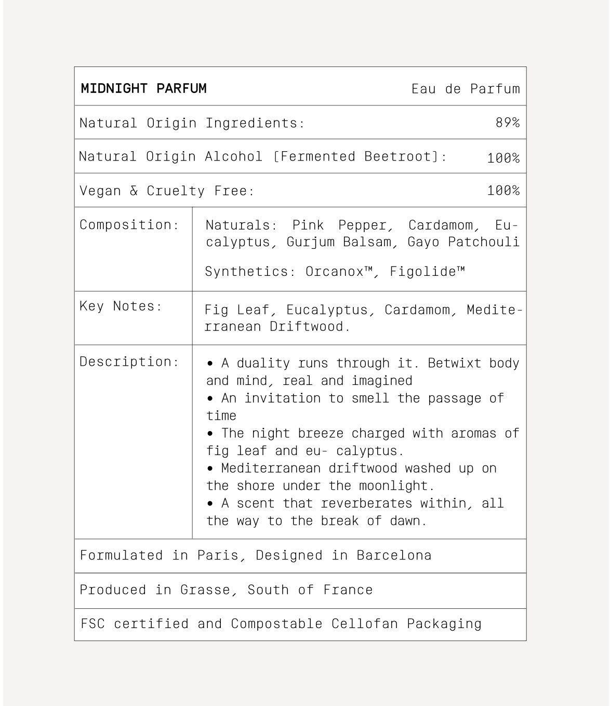Select the Fig Leaf, Eucalyptus key notes text
Screen dimensions: 610x706
pyautogui.click(x=362, y=318)
